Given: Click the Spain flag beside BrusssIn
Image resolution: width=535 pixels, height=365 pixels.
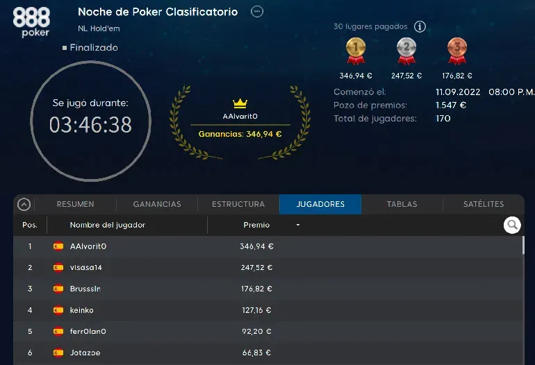Looking at the screenshot, I should click(x=58, y=289).
